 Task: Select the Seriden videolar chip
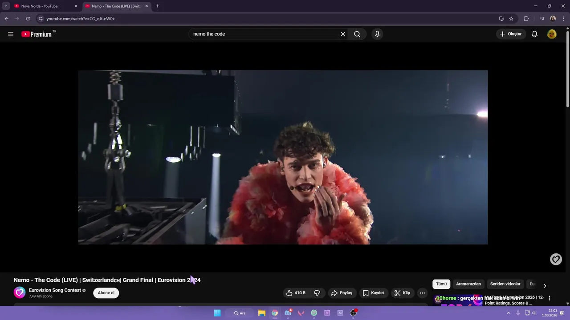505,284
